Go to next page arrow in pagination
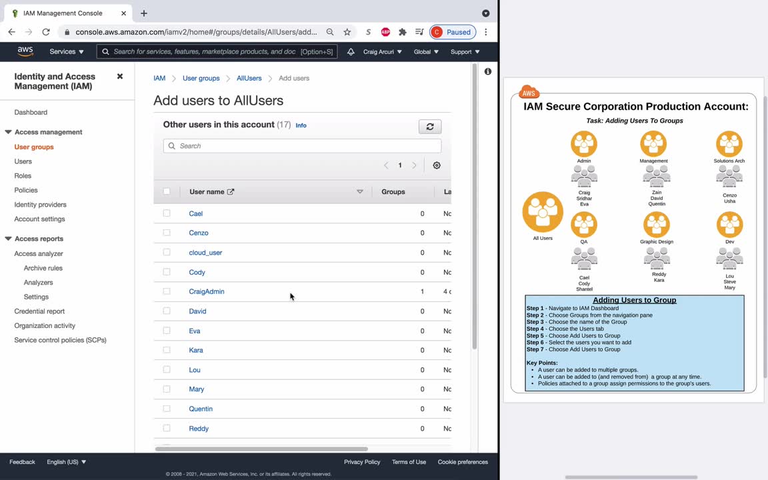This screenshot has height=480, width=768. (415, 165)
